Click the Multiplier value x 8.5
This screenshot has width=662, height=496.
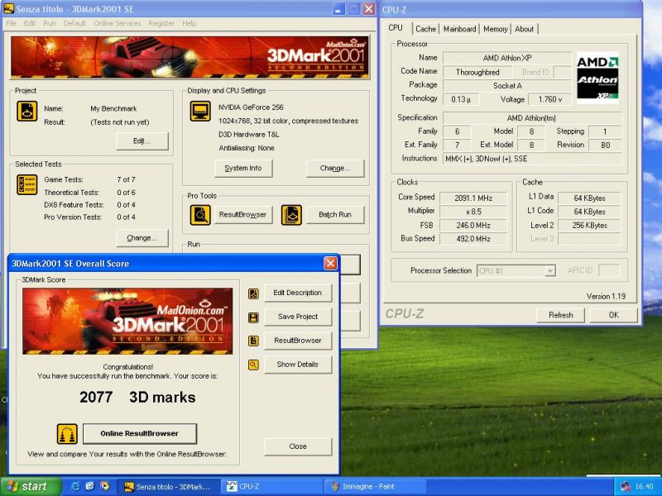tap(473, 212)
